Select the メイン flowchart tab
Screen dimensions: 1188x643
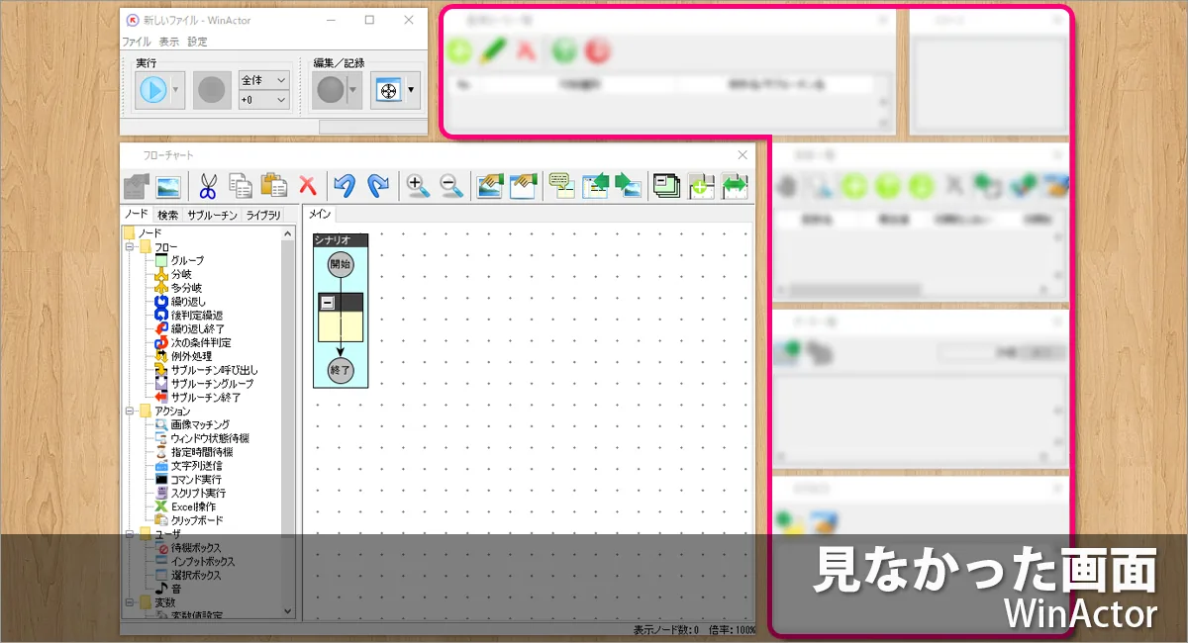click(320, 215)
